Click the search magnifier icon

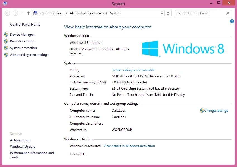coord(227,13)
